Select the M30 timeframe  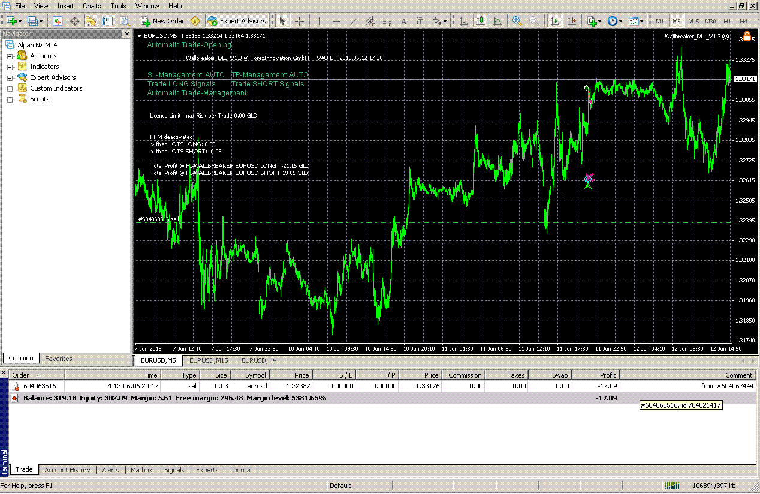click(710, 21)
